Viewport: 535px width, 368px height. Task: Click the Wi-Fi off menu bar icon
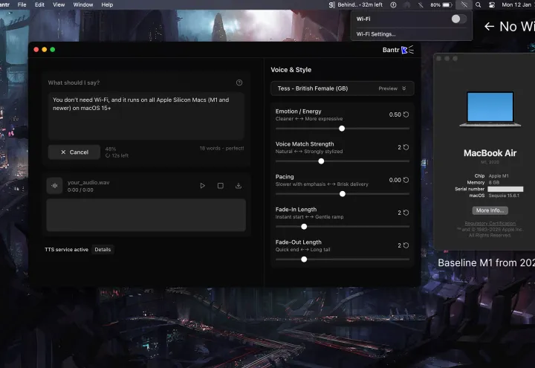click(x=464, y=4)
